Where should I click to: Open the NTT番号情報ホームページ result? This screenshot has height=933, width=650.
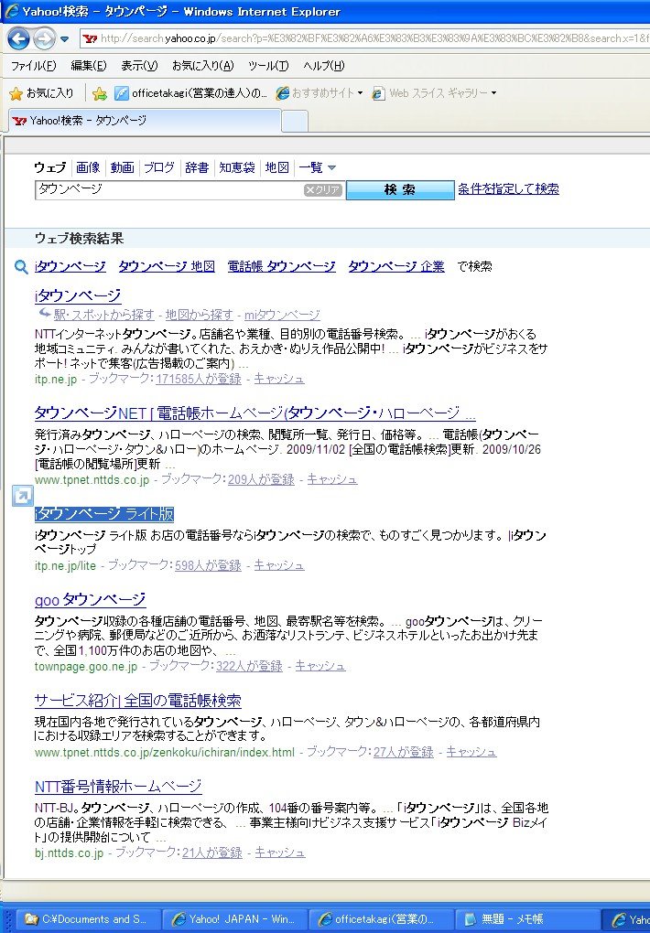pyautogui.click(x=118, y=787)
